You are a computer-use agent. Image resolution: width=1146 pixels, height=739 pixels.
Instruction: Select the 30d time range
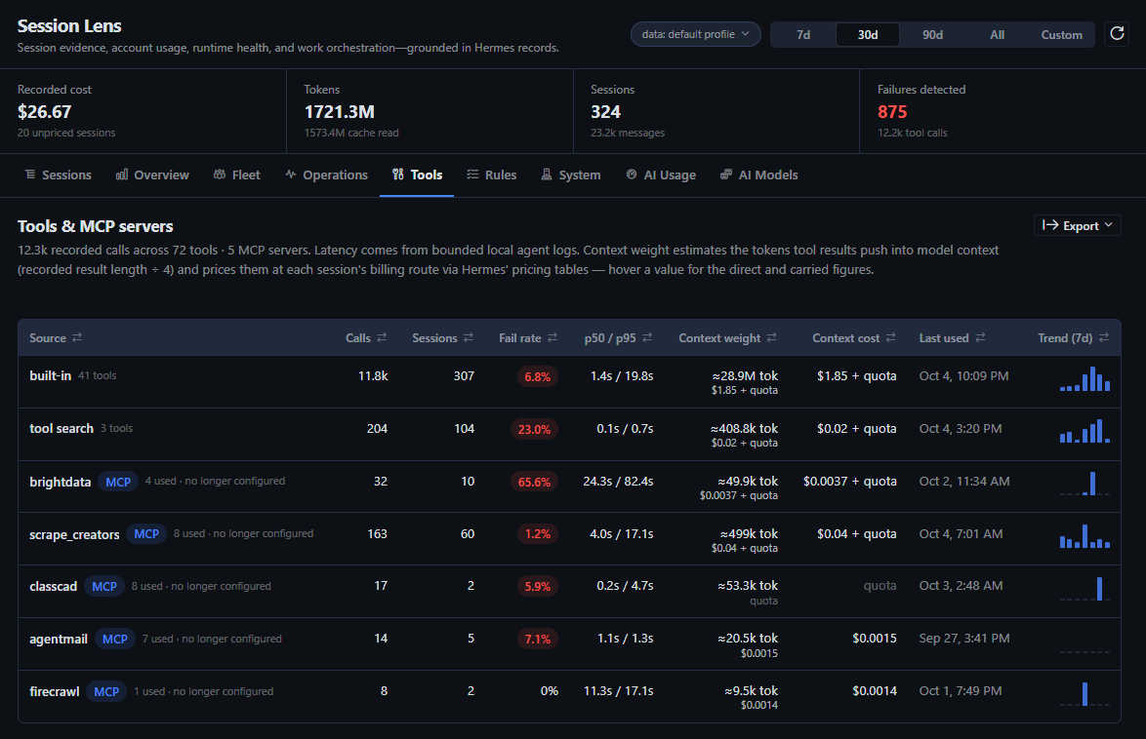pyautogui.click(x=868, y=34)
